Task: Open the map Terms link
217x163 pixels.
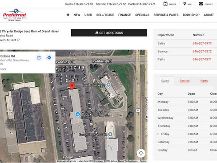Action: point(143,161)
